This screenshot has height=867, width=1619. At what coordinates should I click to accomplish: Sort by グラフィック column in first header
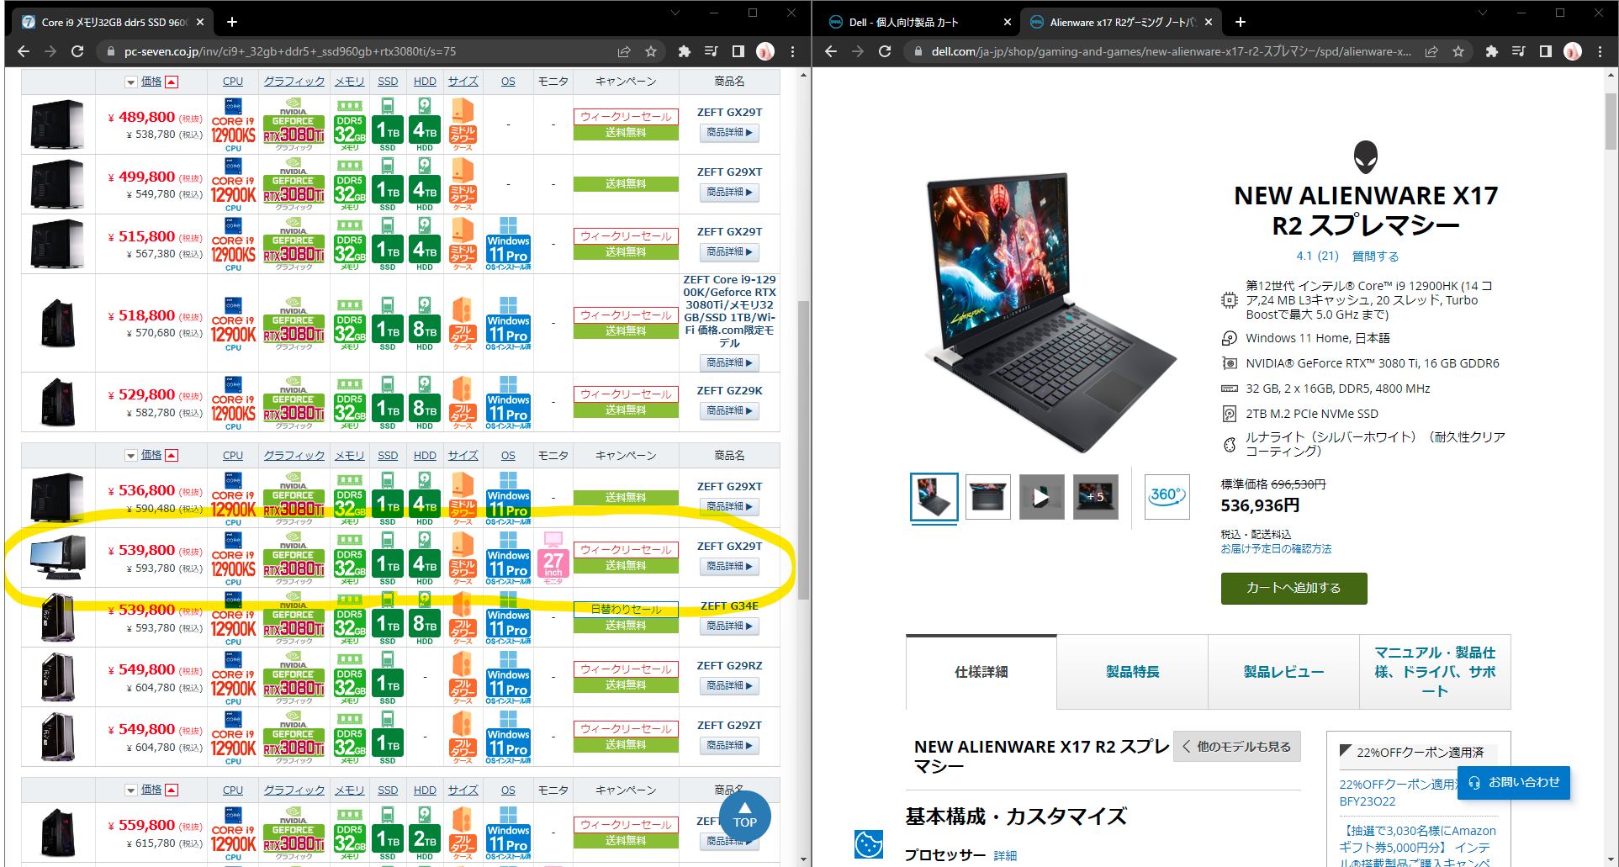(x=294, y=82)
